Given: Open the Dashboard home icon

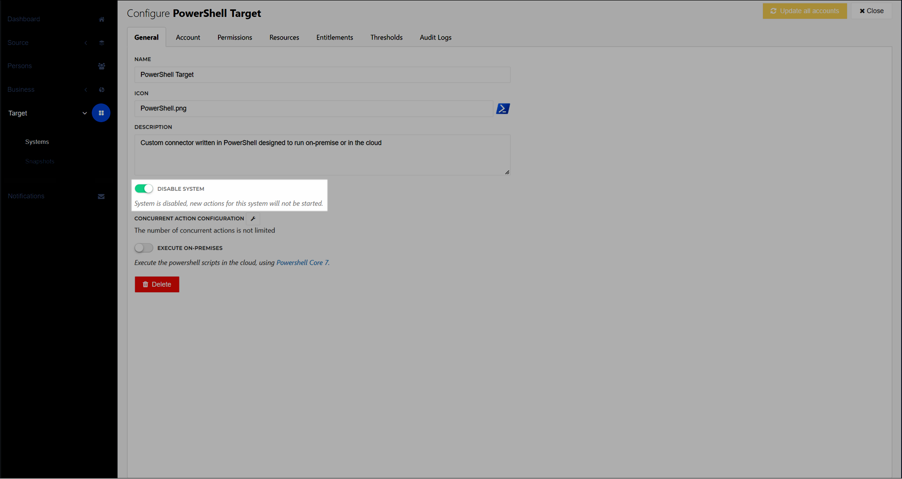Looking at the screenshot, I should 101,19.
